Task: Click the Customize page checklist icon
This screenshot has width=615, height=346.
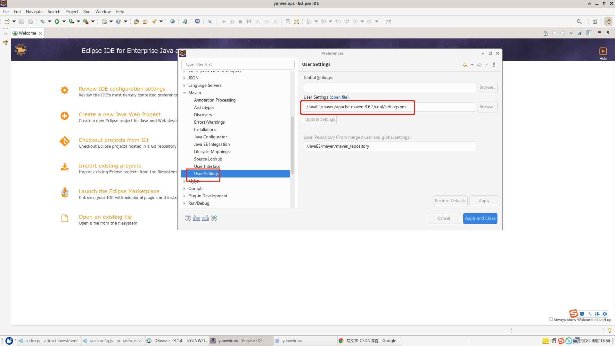Action: (589, 33)
